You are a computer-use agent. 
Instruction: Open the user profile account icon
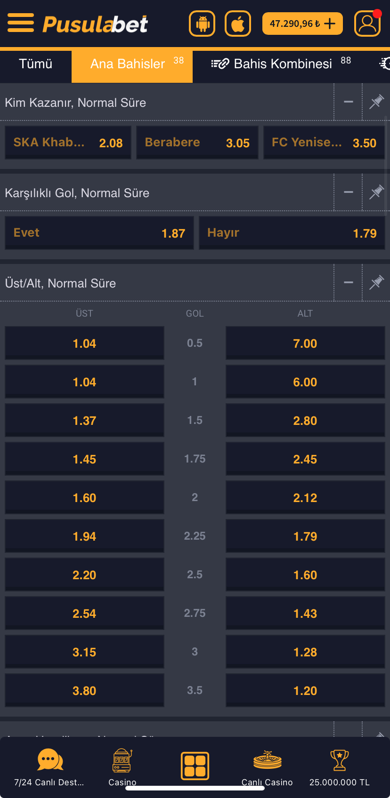367,23
